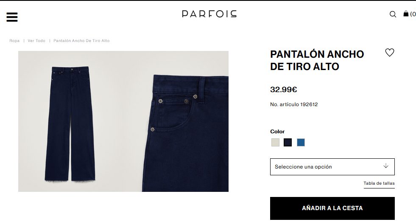Click the cart item count beside bag

pyautogui.click(x=413, y=14)
